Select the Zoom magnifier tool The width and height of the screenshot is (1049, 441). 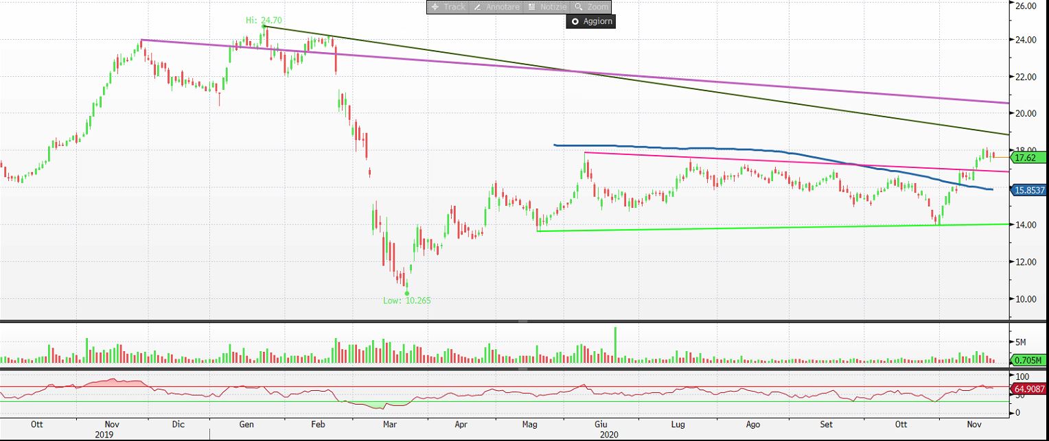click(590, 7)
